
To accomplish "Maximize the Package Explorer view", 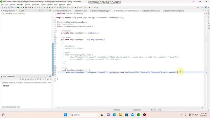I will point(50,10).
